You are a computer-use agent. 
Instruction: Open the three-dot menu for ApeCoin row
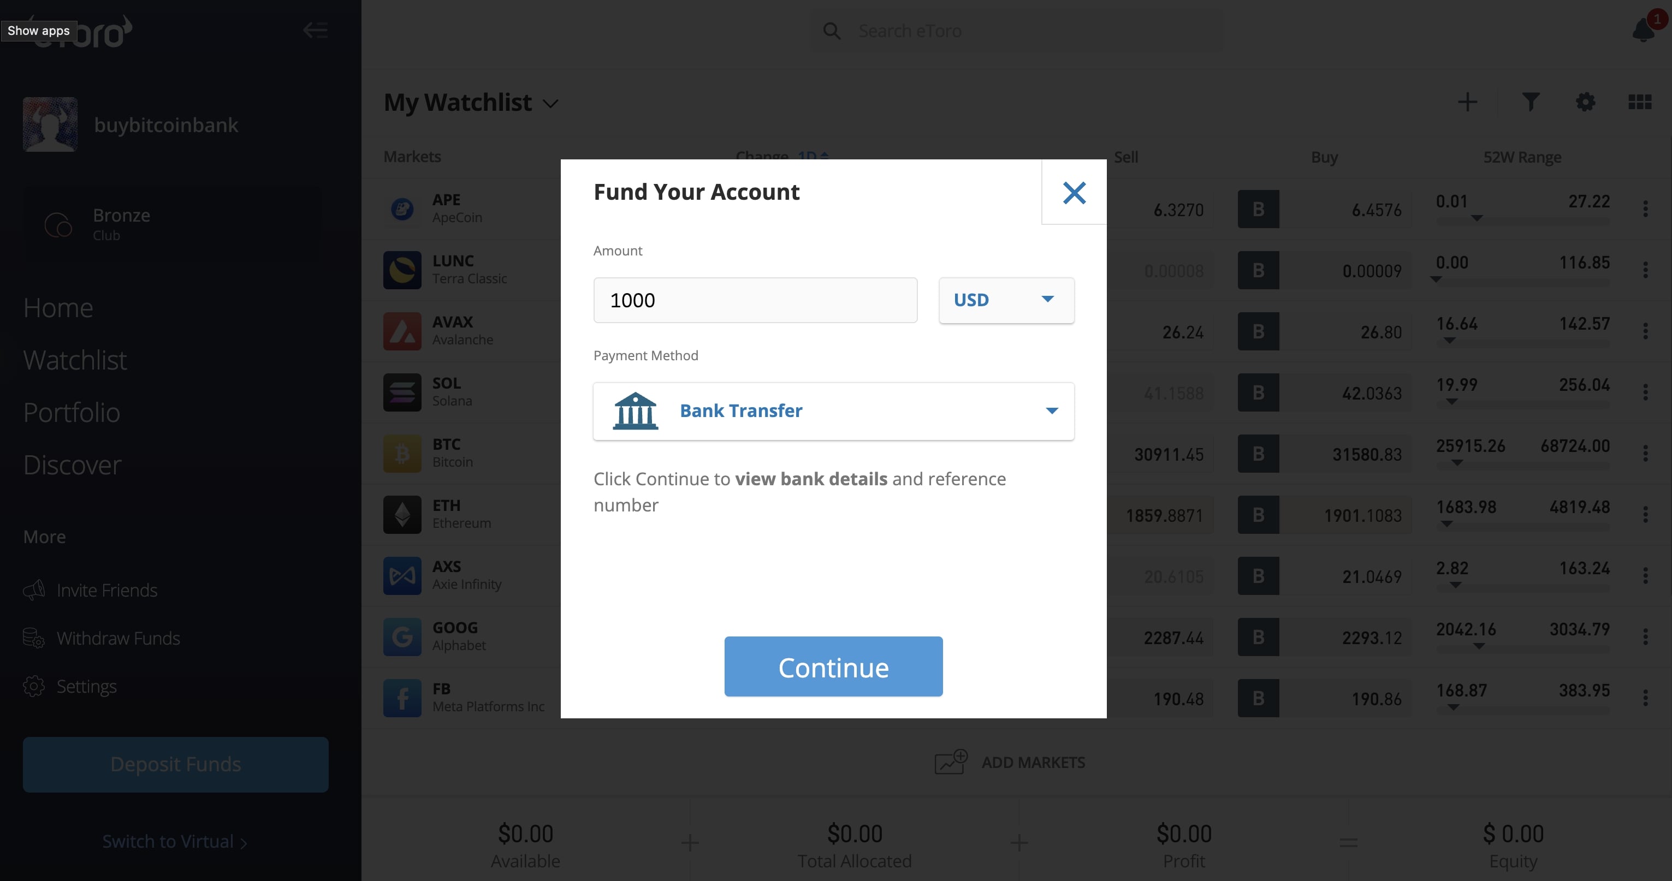[x=1645, y=209]
